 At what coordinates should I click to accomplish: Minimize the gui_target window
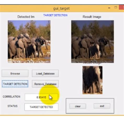tap(109, 8)
